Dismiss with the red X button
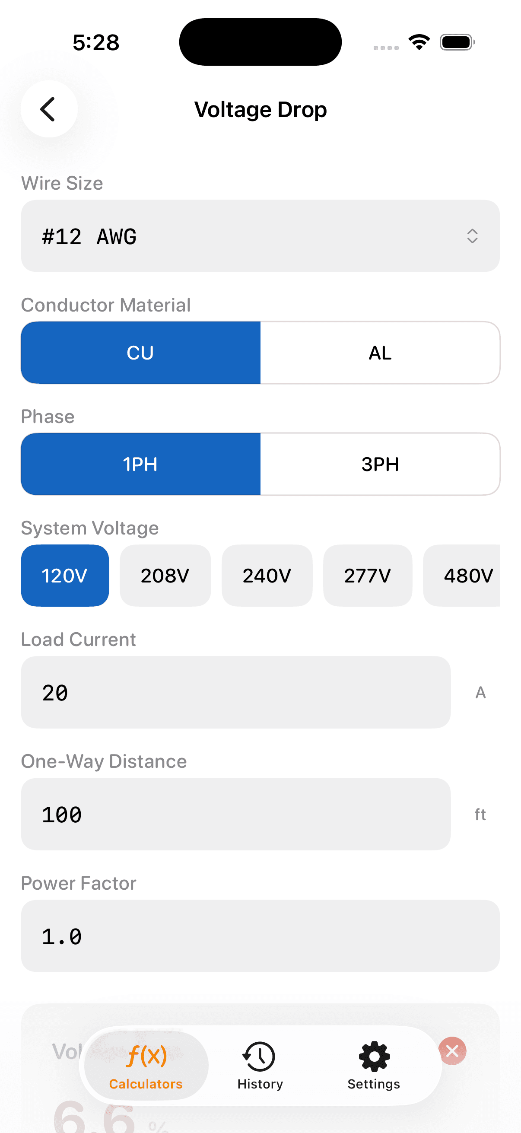This screenshot has width=521, height=1133. pyautogui.click(x=452, y=1051)
